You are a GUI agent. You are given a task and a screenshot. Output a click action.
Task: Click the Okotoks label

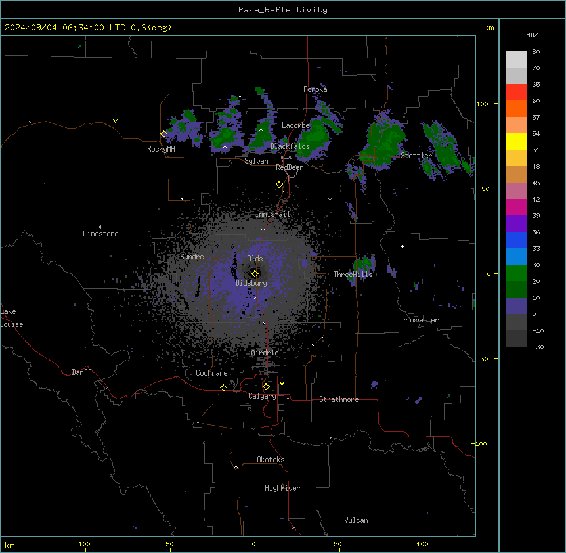point(271,460)
